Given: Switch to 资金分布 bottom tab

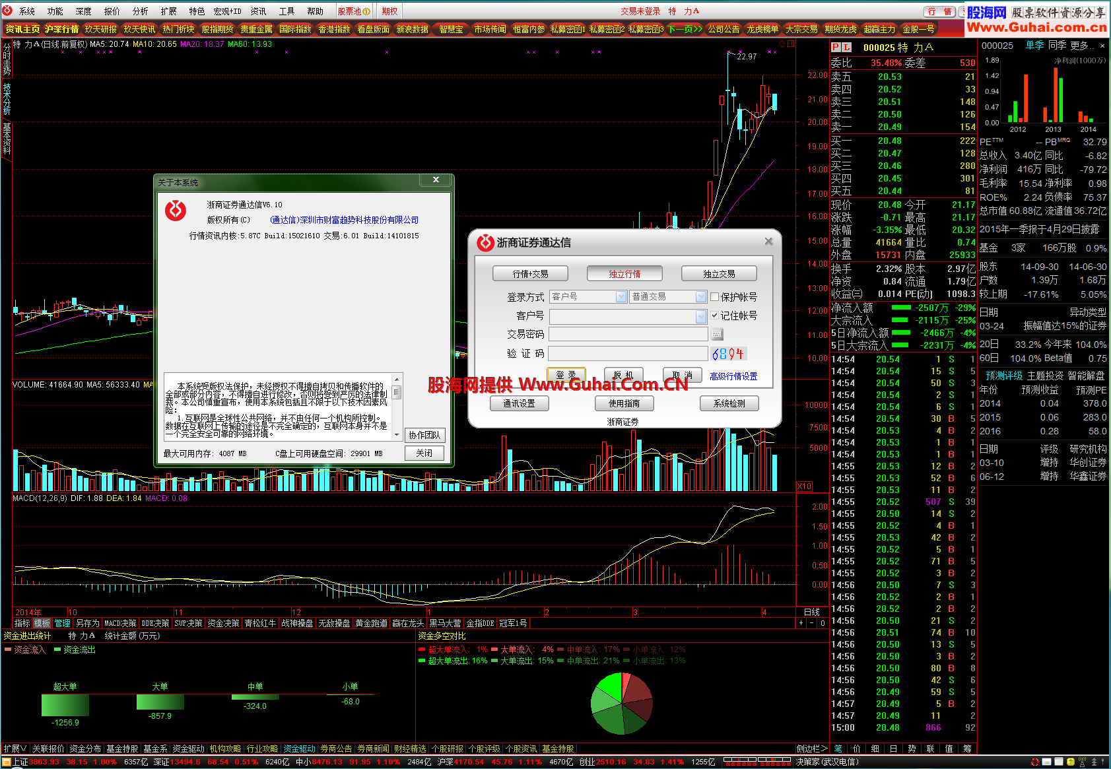Looking at the screenshot, I should [85, 749].
